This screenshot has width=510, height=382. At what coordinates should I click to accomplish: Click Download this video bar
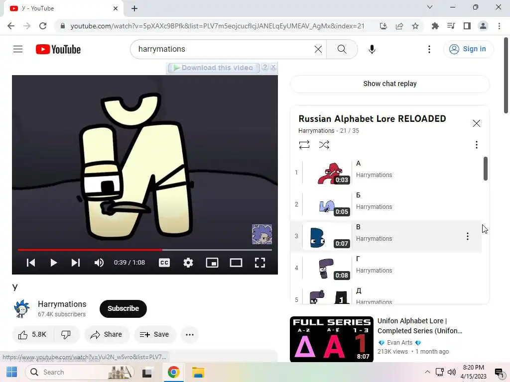(x=213, y=68)
